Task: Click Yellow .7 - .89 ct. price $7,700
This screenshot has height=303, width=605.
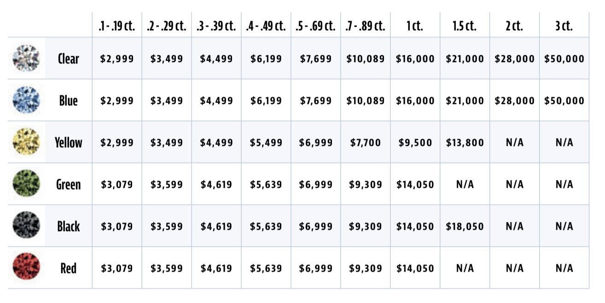Action: pyautogui.click(x=365, y=143)
